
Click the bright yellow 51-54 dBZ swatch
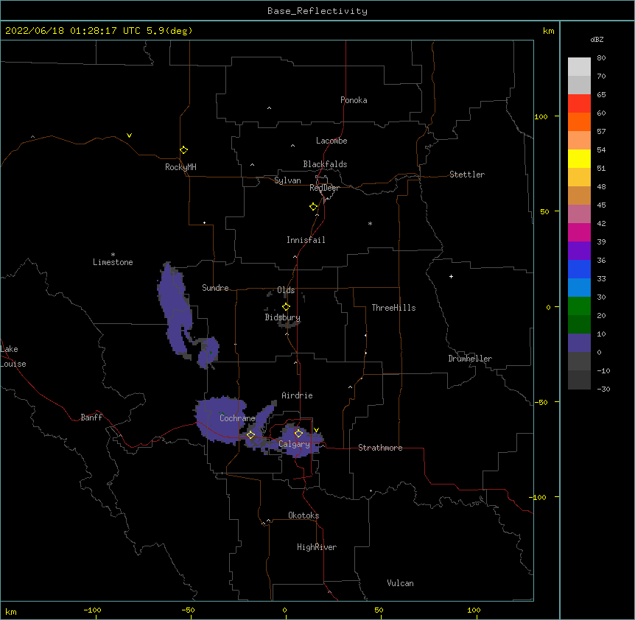click(x=579, y=158)
